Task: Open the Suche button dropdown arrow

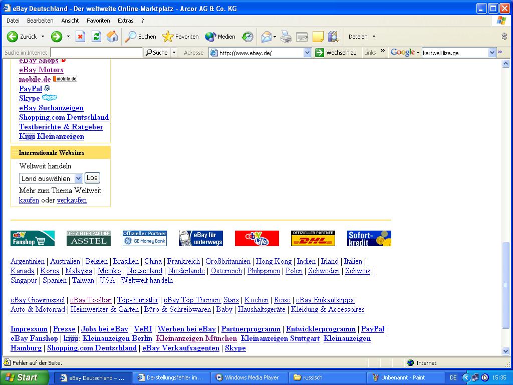Action: [174, 52]
